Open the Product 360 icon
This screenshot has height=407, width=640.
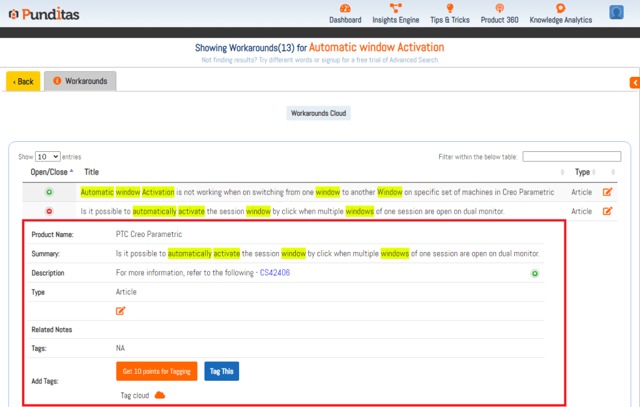(x=499, y=9)
